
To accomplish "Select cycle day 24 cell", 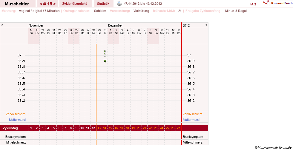I will (162, 128).
